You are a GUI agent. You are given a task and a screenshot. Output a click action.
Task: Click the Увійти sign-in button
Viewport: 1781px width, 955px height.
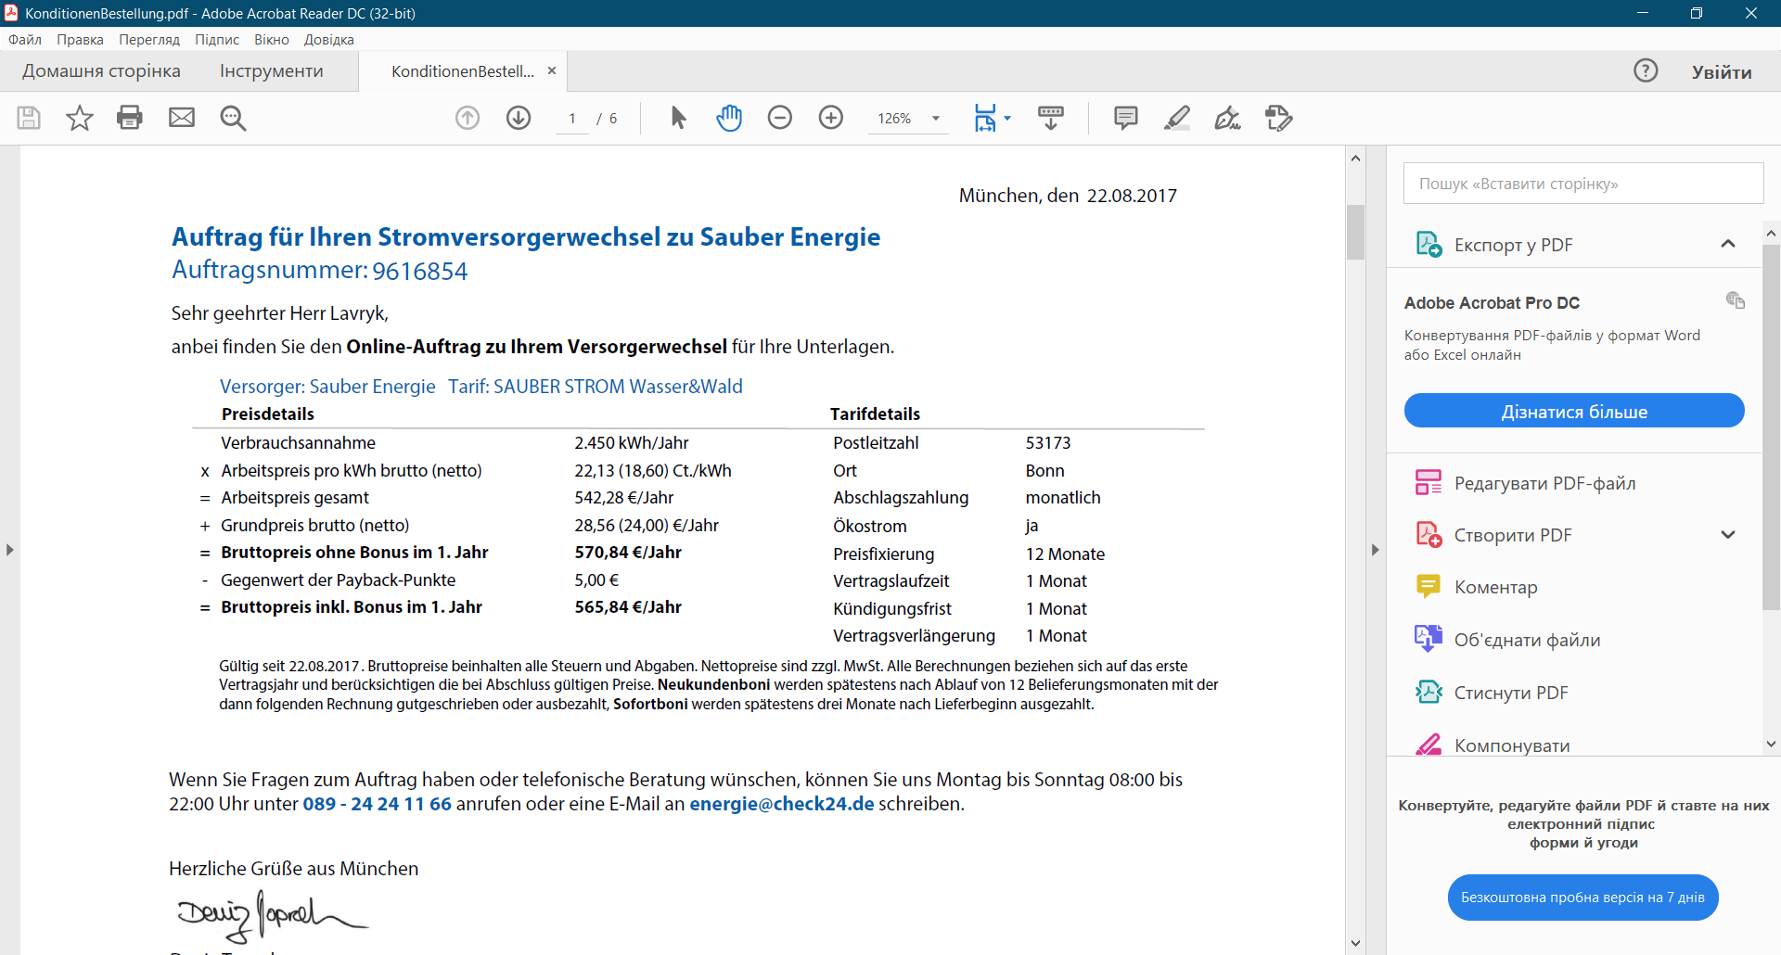[1722, 72]
